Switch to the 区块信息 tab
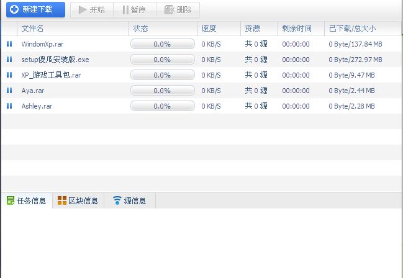This screenshot has width=403, height=278. [78, 200]
